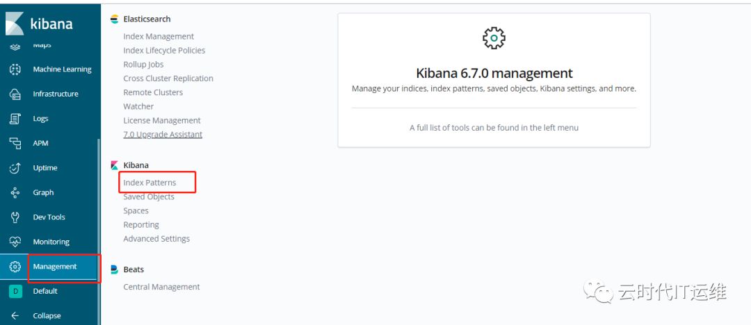Navigate to Central Management under Beats
This screenshot has width=751, height=325.
pyautogui.click(x=161, y=287)
